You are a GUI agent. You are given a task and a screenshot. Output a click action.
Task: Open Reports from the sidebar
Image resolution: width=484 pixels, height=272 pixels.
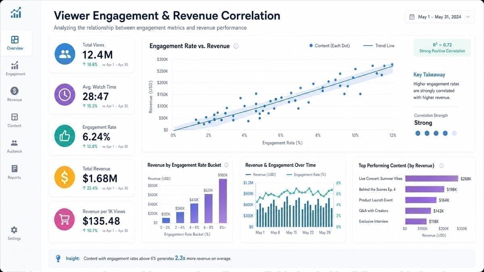pyautogui.click(x=15, y=172)
